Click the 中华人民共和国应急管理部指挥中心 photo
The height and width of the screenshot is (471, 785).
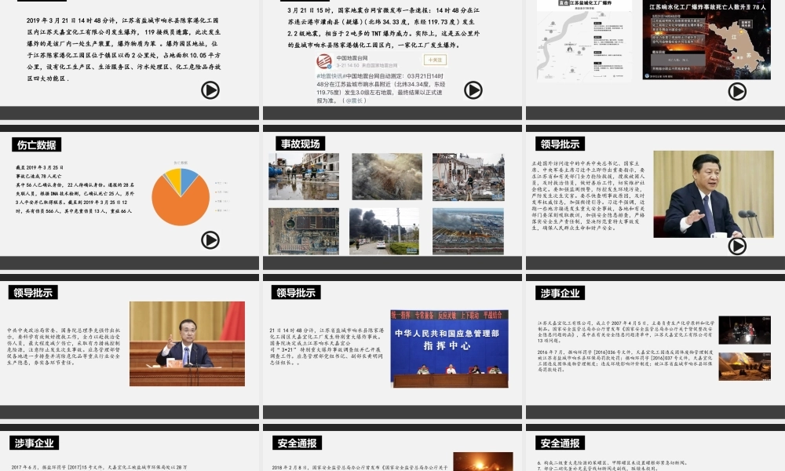click(x=449, y=349)
